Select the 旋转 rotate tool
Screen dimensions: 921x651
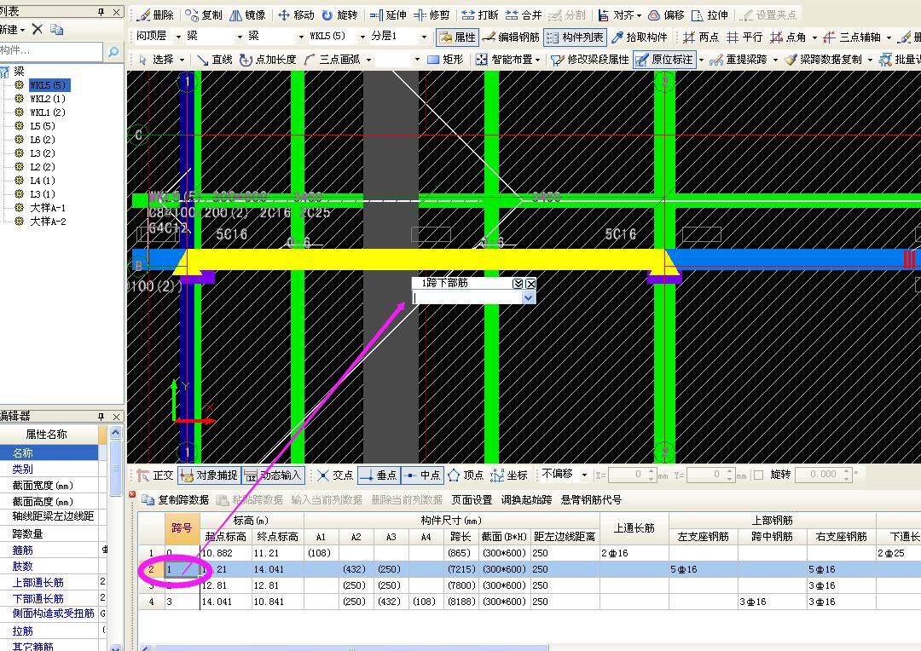339,14
